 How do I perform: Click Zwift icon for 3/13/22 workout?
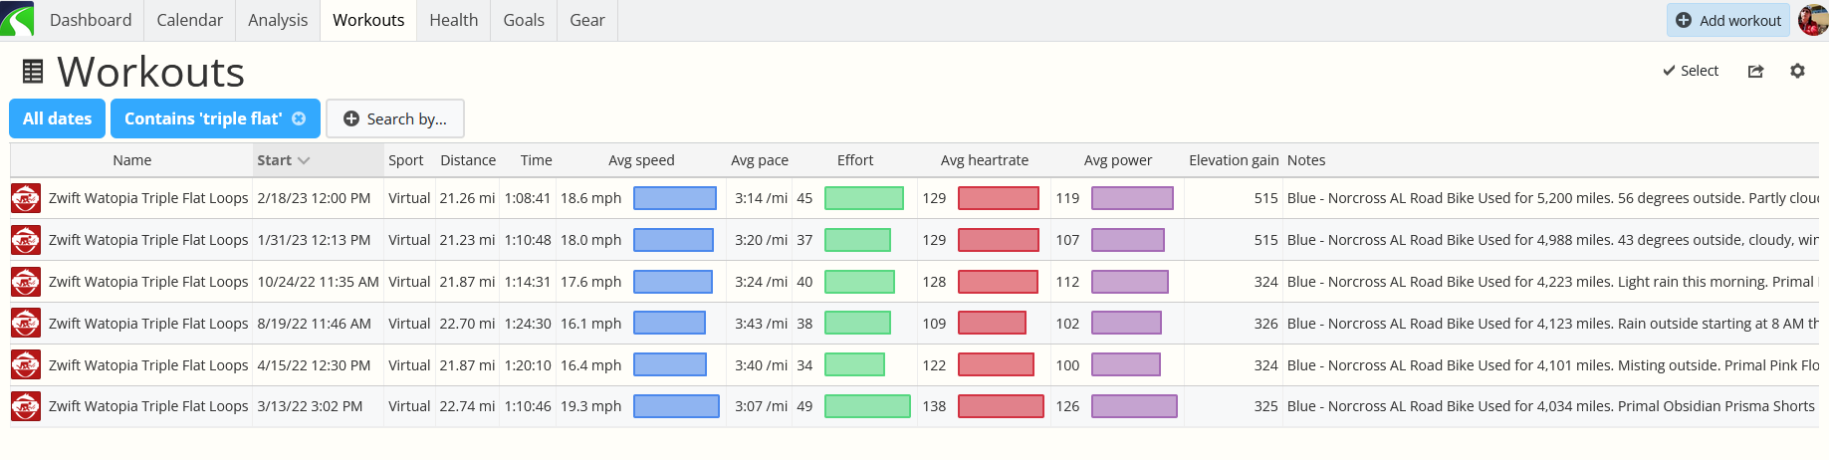[x=26, y=406]
